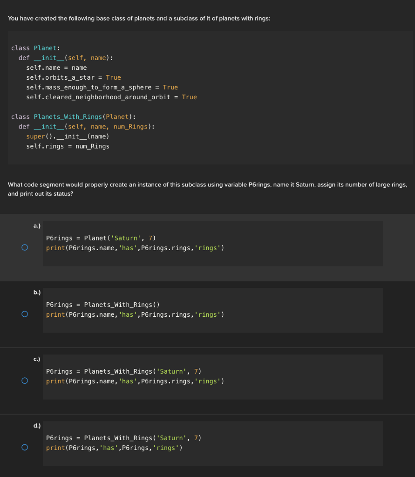Click the label b.) next to the second option
This screenshot has height=477, width=415.
(36, 292)
